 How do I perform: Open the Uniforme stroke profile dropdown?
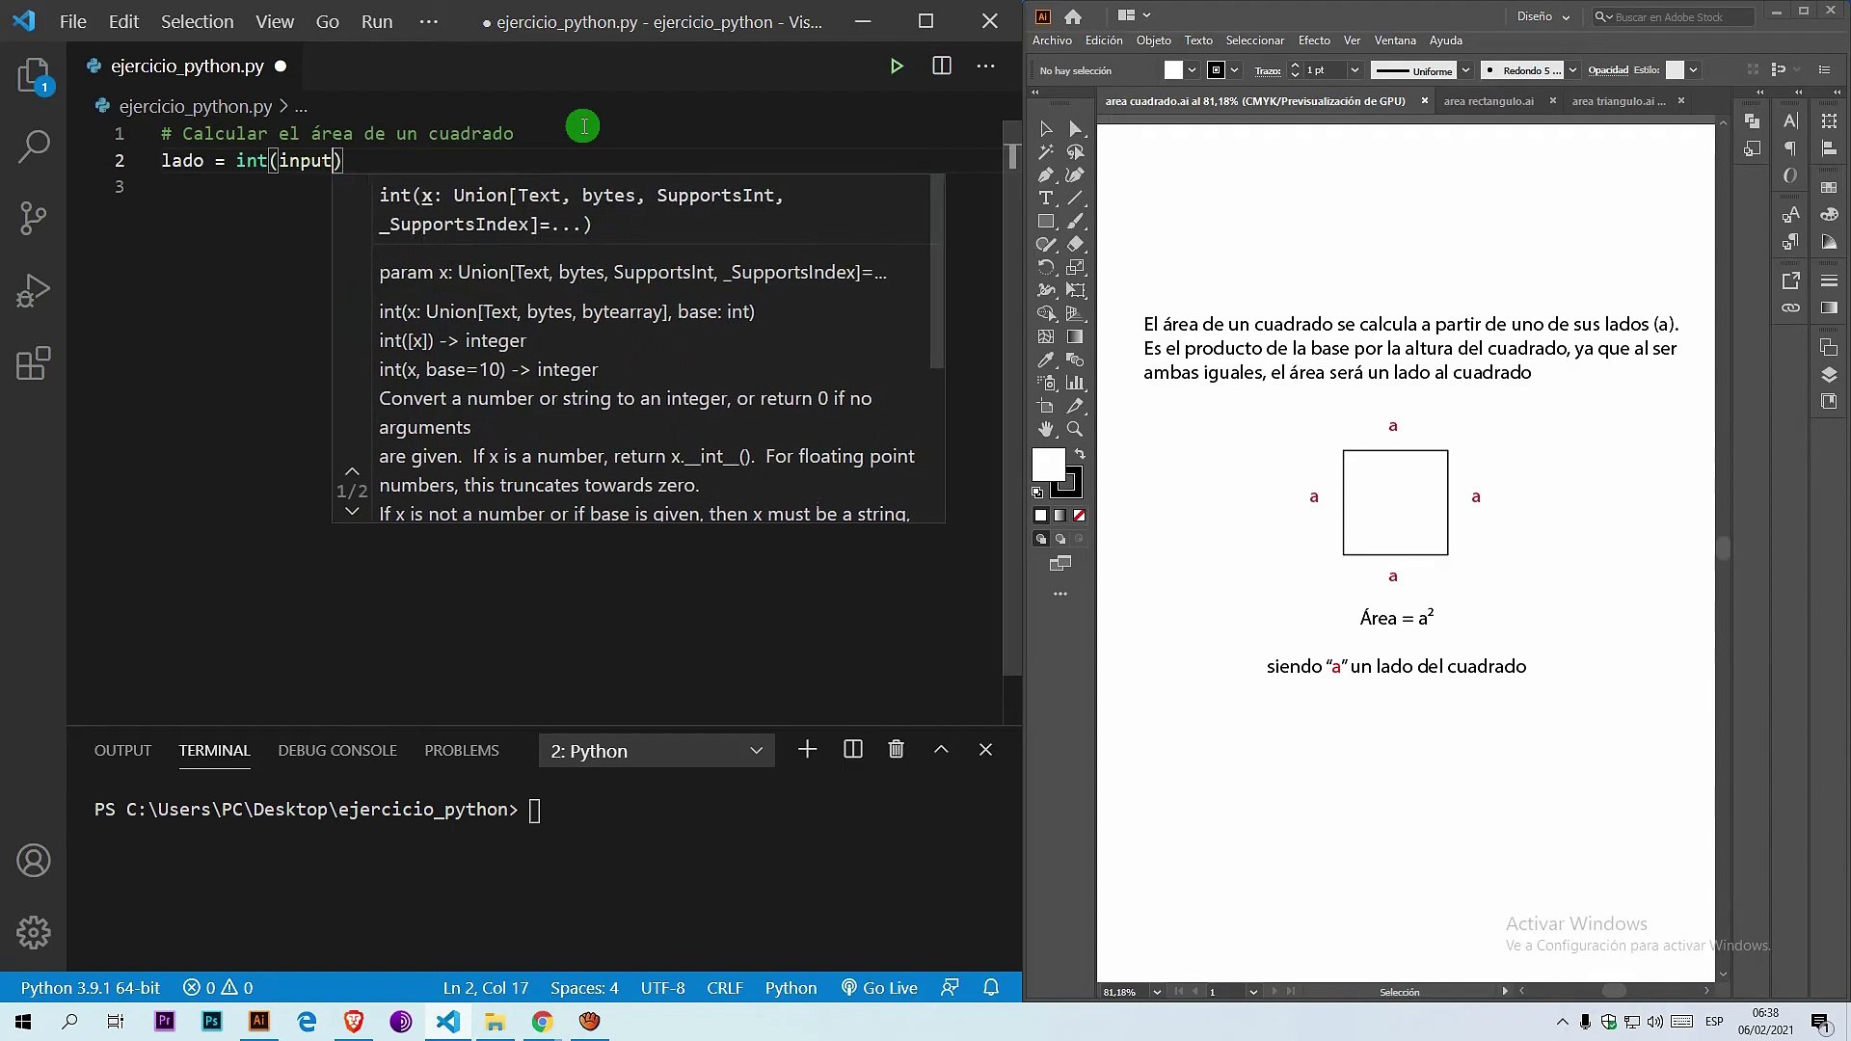click(x=1465, y=70)
